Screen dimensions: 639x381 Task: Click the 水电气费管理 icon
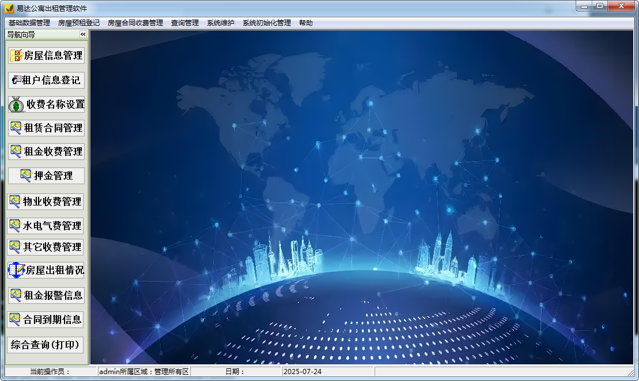15,225
